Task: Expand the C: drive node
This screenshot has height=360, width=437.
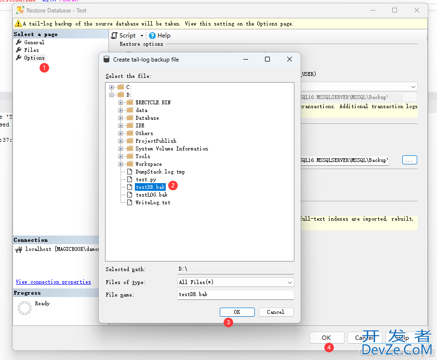Action: click(x=111, y=87)
